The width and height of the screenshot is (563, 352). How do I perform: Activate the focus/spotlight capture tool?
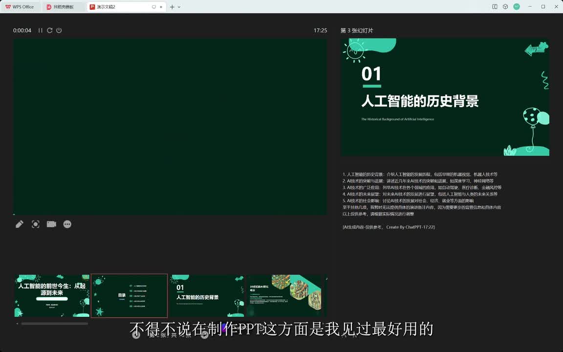tap(35, 224)
